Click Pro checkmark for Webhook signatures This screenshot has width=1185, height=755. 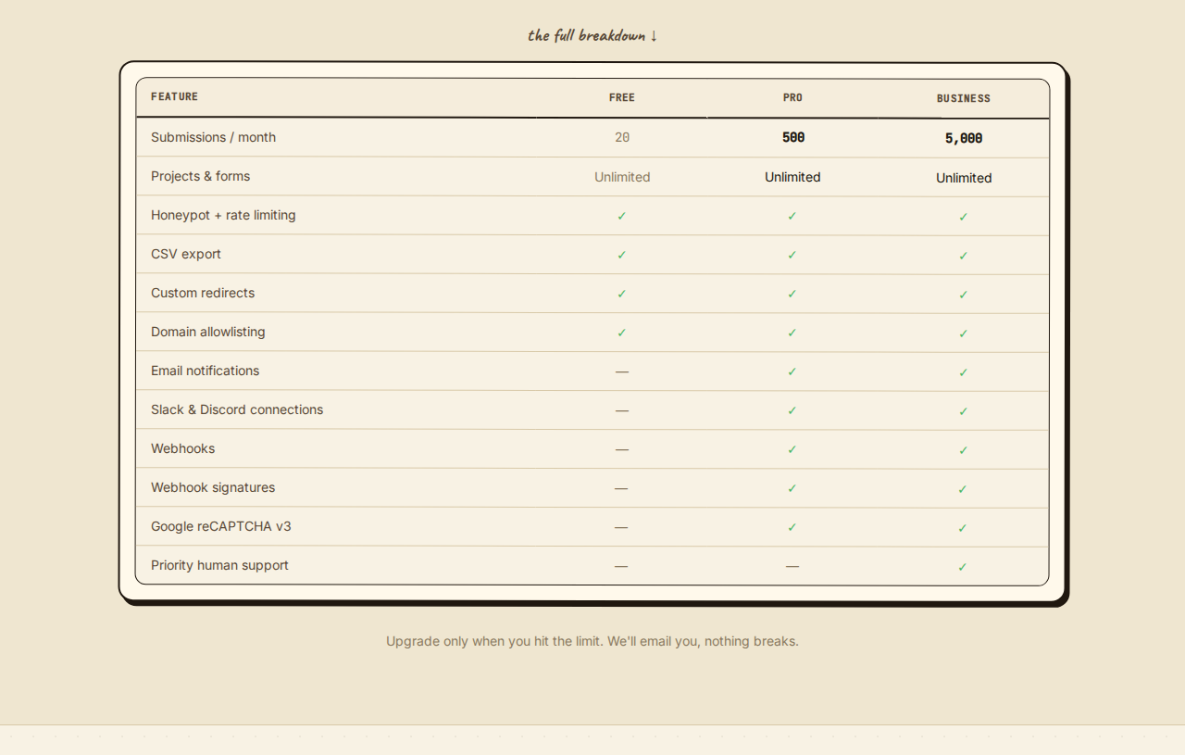coord(792,488)
